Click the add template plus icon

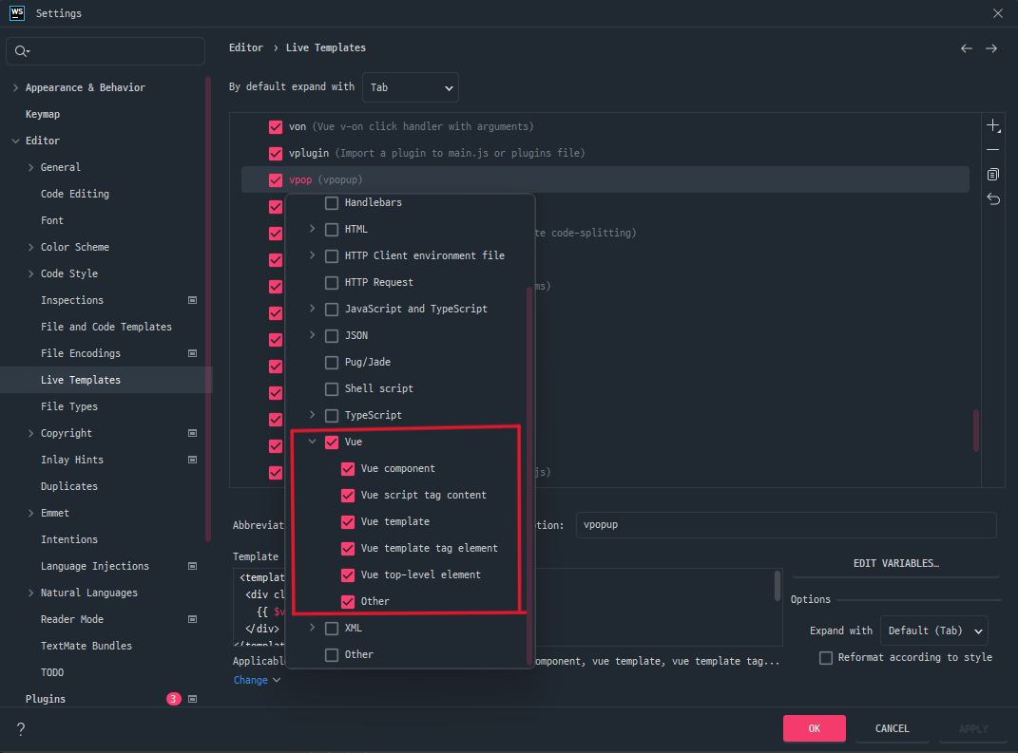pos(992,126)
